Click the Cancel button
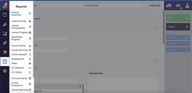The width and height of the screenshot is (192, 93). coord(178,27)
